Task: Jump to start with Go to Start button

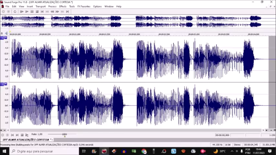Action: [x=42, y=12]
